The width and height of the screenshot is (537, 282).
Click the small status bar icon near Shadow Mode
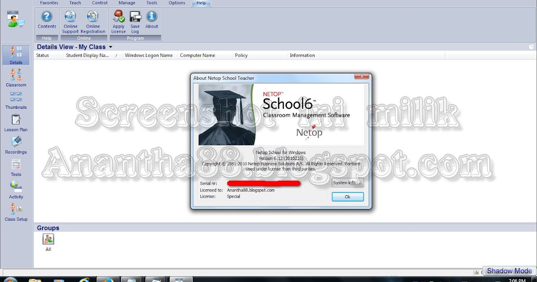point(477,272)
